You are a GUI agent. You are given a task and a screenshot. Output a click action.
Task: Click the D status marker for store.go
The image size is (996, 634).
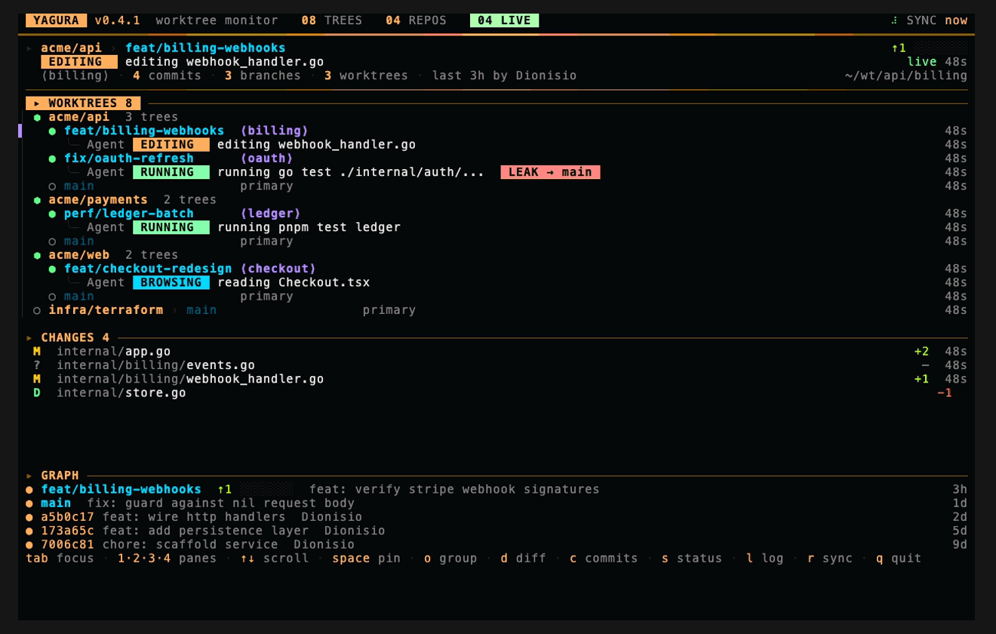pyautogui.click(x=37, y=393)
